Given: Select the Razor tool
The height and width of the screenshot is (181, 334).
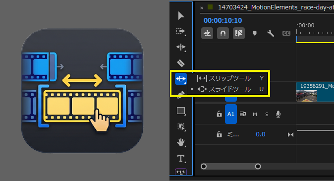Looking at the screenshot, I should pos(181,63).
